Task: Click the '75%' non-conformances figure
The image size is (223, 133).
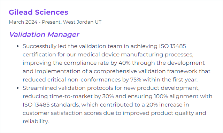Action: (136, 80)
